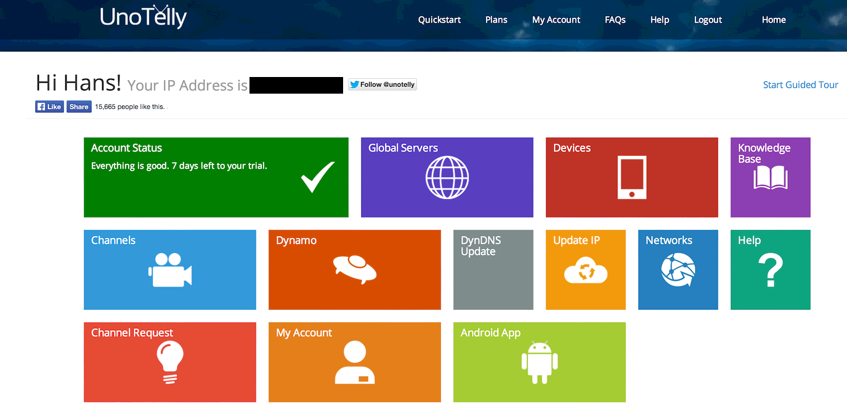This screenshot has height=414, width=847.
Task: Open Plans in the top navigation
Action: pyautogui.click(x=496, y=20)
